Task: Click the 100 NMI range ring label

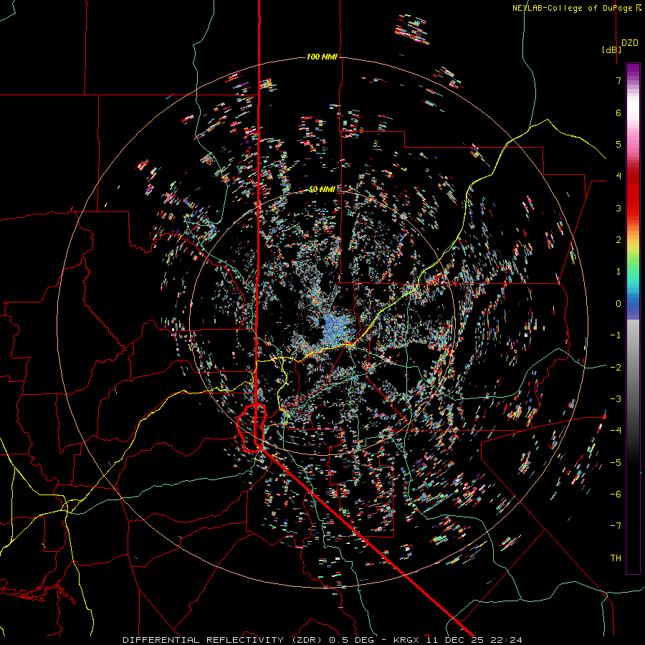Action: 322,57
